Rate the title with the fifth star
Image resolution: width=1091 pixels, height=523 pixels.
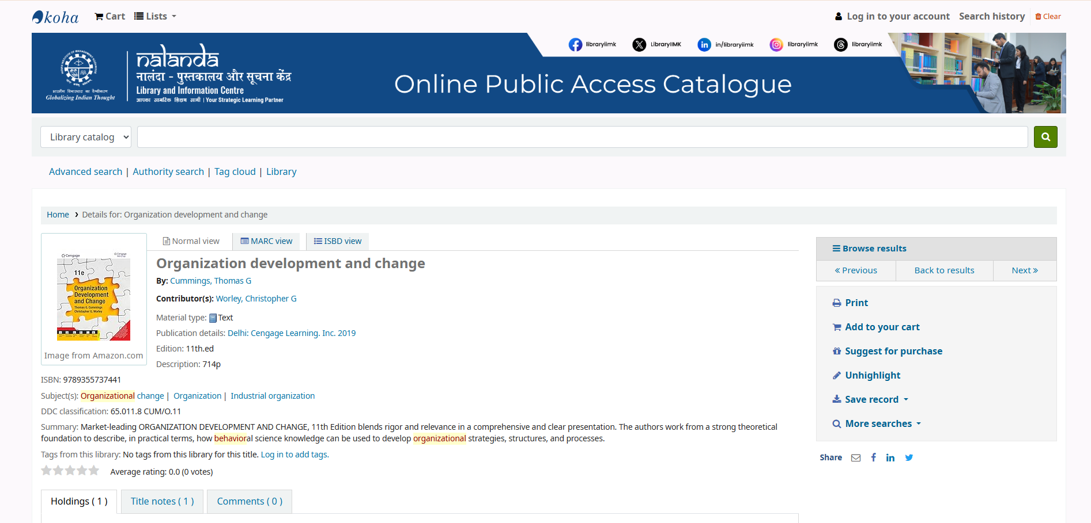(x=94, y=471)
